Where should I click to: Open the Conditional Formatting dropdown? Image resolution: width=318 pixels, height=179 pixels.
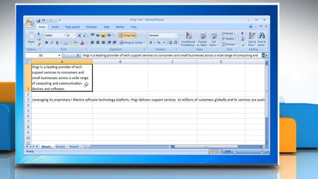click(x=188, y=39)
